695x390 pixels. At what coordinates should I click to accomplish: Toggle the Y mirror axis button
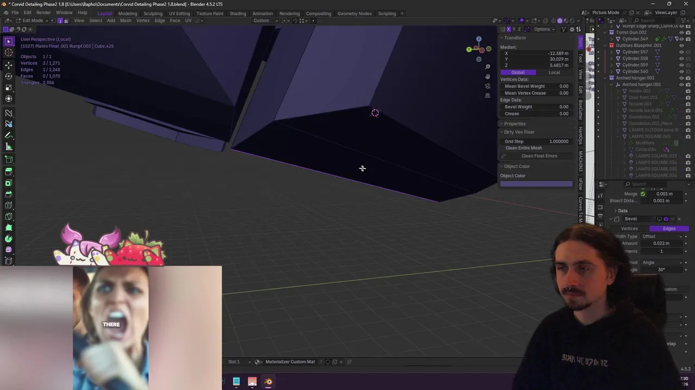click(514, 29)
